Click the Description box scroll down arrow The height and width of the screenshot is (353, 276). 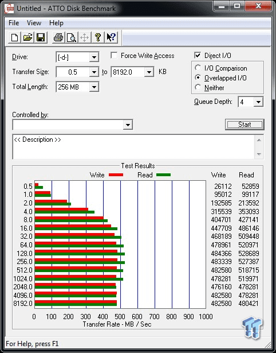pos(259,154)
